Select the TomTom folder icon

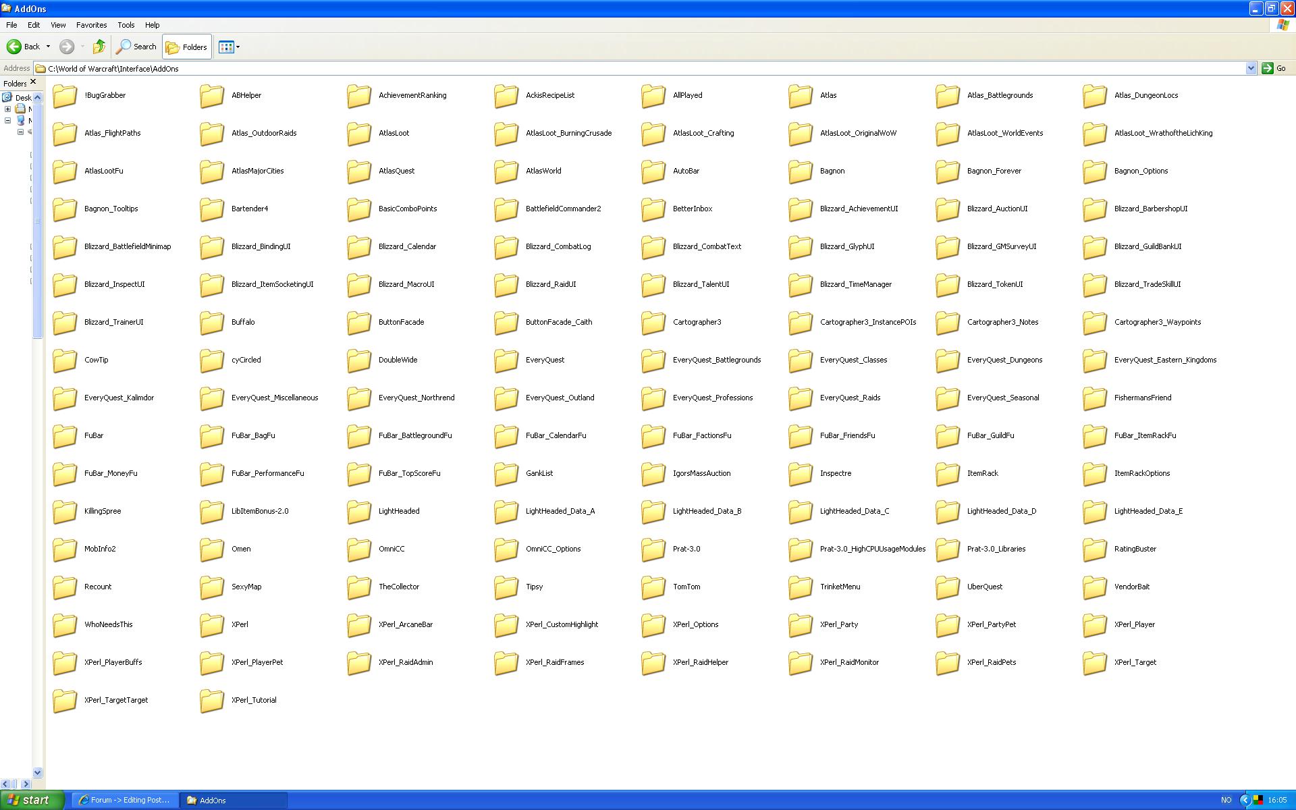tap(654, 587)
